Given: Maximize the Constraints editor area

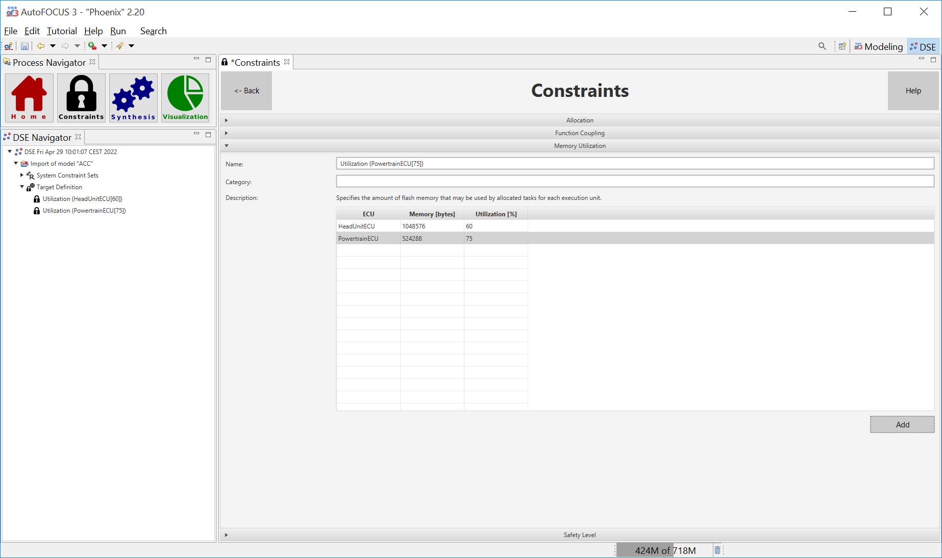Looking at the screenshot, I should click(933, 59).
